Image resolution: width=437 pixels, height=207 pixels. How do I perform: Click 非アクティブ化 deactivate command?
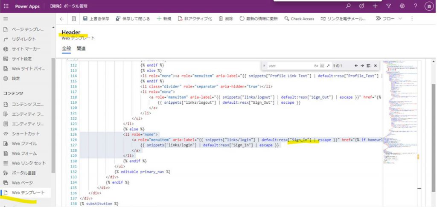[x=195, y=19]
